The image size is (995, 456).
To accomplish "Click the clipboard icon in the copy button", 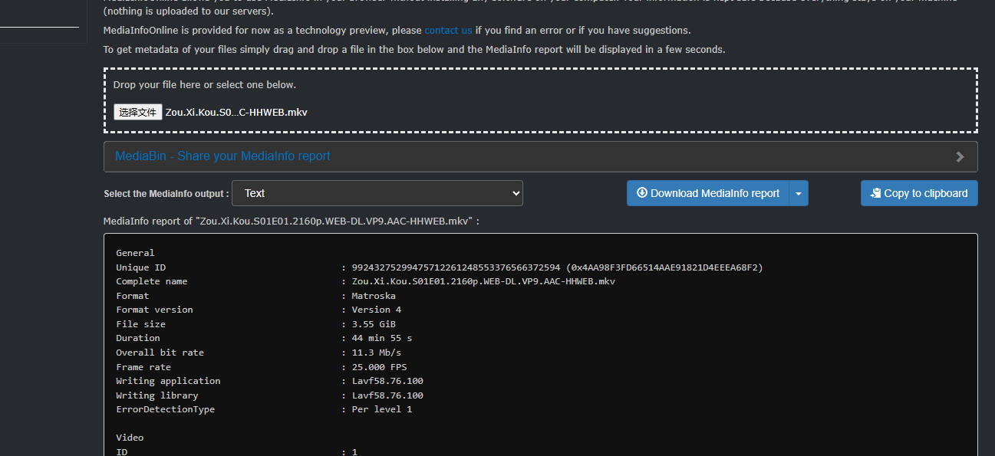I will (875, 194).
